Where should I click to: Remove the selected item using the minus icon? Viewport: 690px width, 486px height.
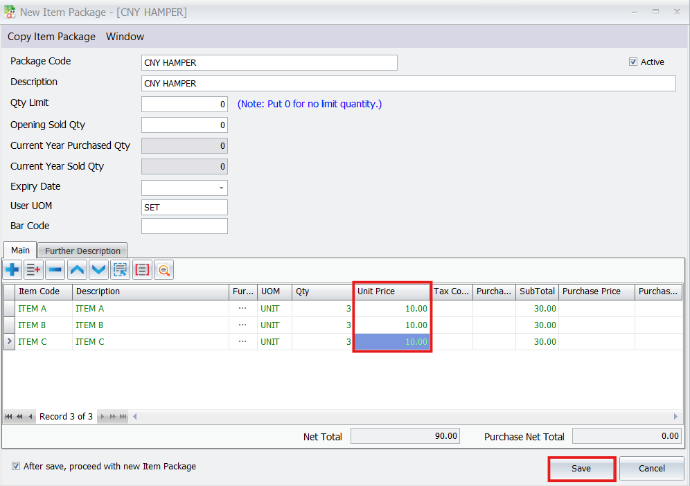coord(55,269)
